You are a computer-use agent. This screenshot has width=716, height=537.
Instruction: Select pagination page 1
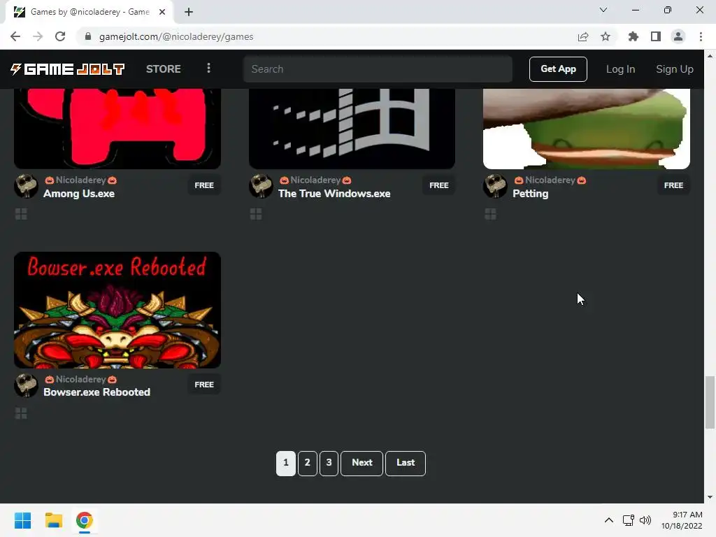286,463
